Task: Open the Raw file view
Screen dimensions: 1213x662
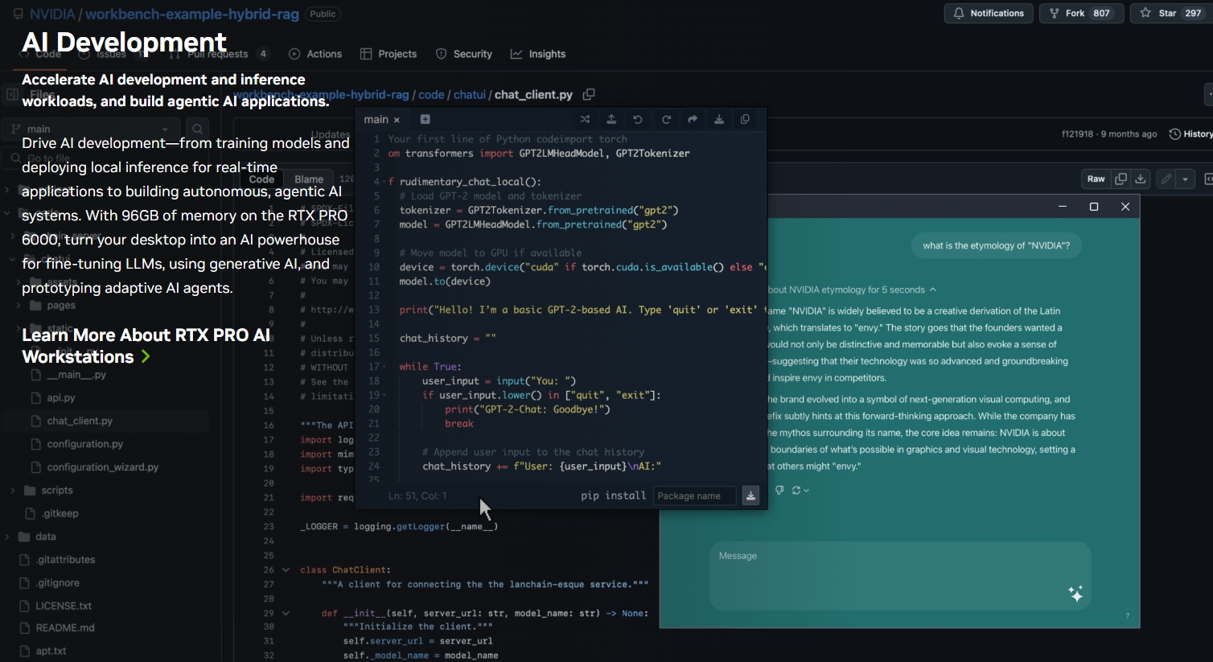Action: click(x=1096, y=179)
